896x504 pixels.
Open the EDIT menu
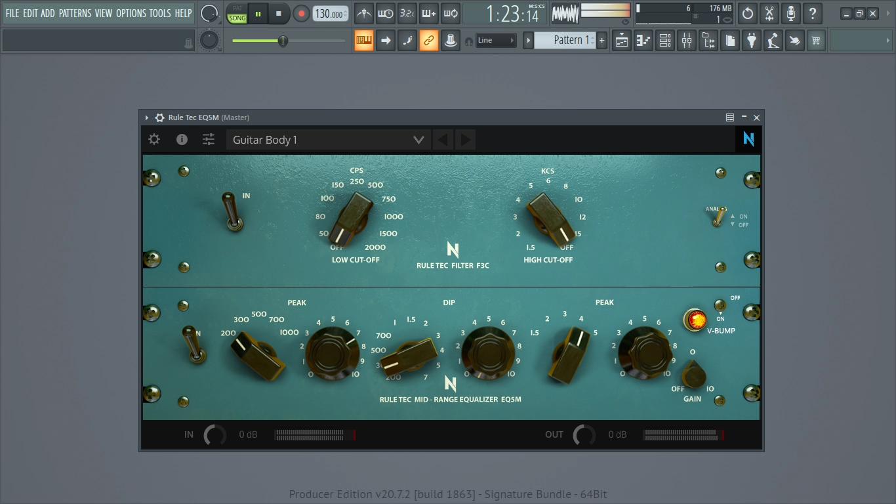[30, 13]
